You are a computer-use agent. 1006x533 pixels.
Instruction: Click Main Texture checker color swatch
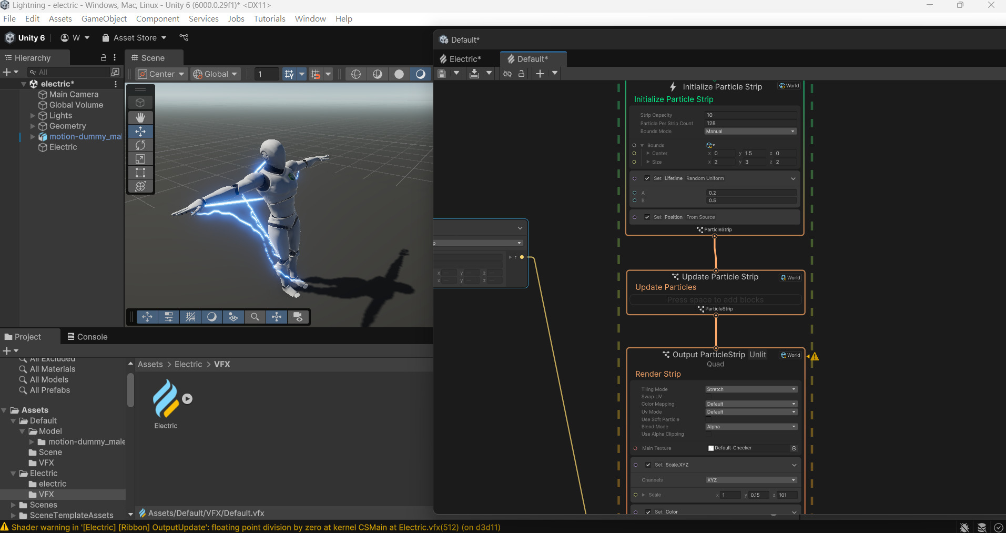[711, 448]
